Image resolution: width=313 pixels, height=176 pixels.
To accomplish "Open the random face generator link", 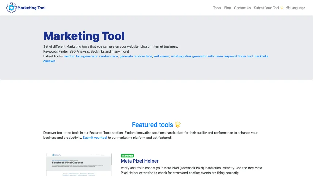I will click(80, 56).
